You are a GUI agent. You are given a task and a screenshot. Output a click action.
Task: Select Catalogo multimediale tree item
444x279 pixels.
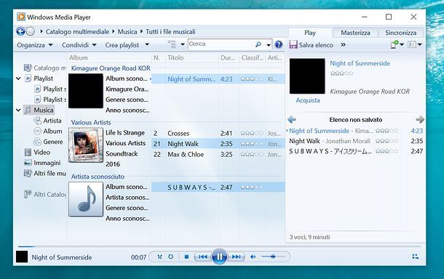(44, 68)
